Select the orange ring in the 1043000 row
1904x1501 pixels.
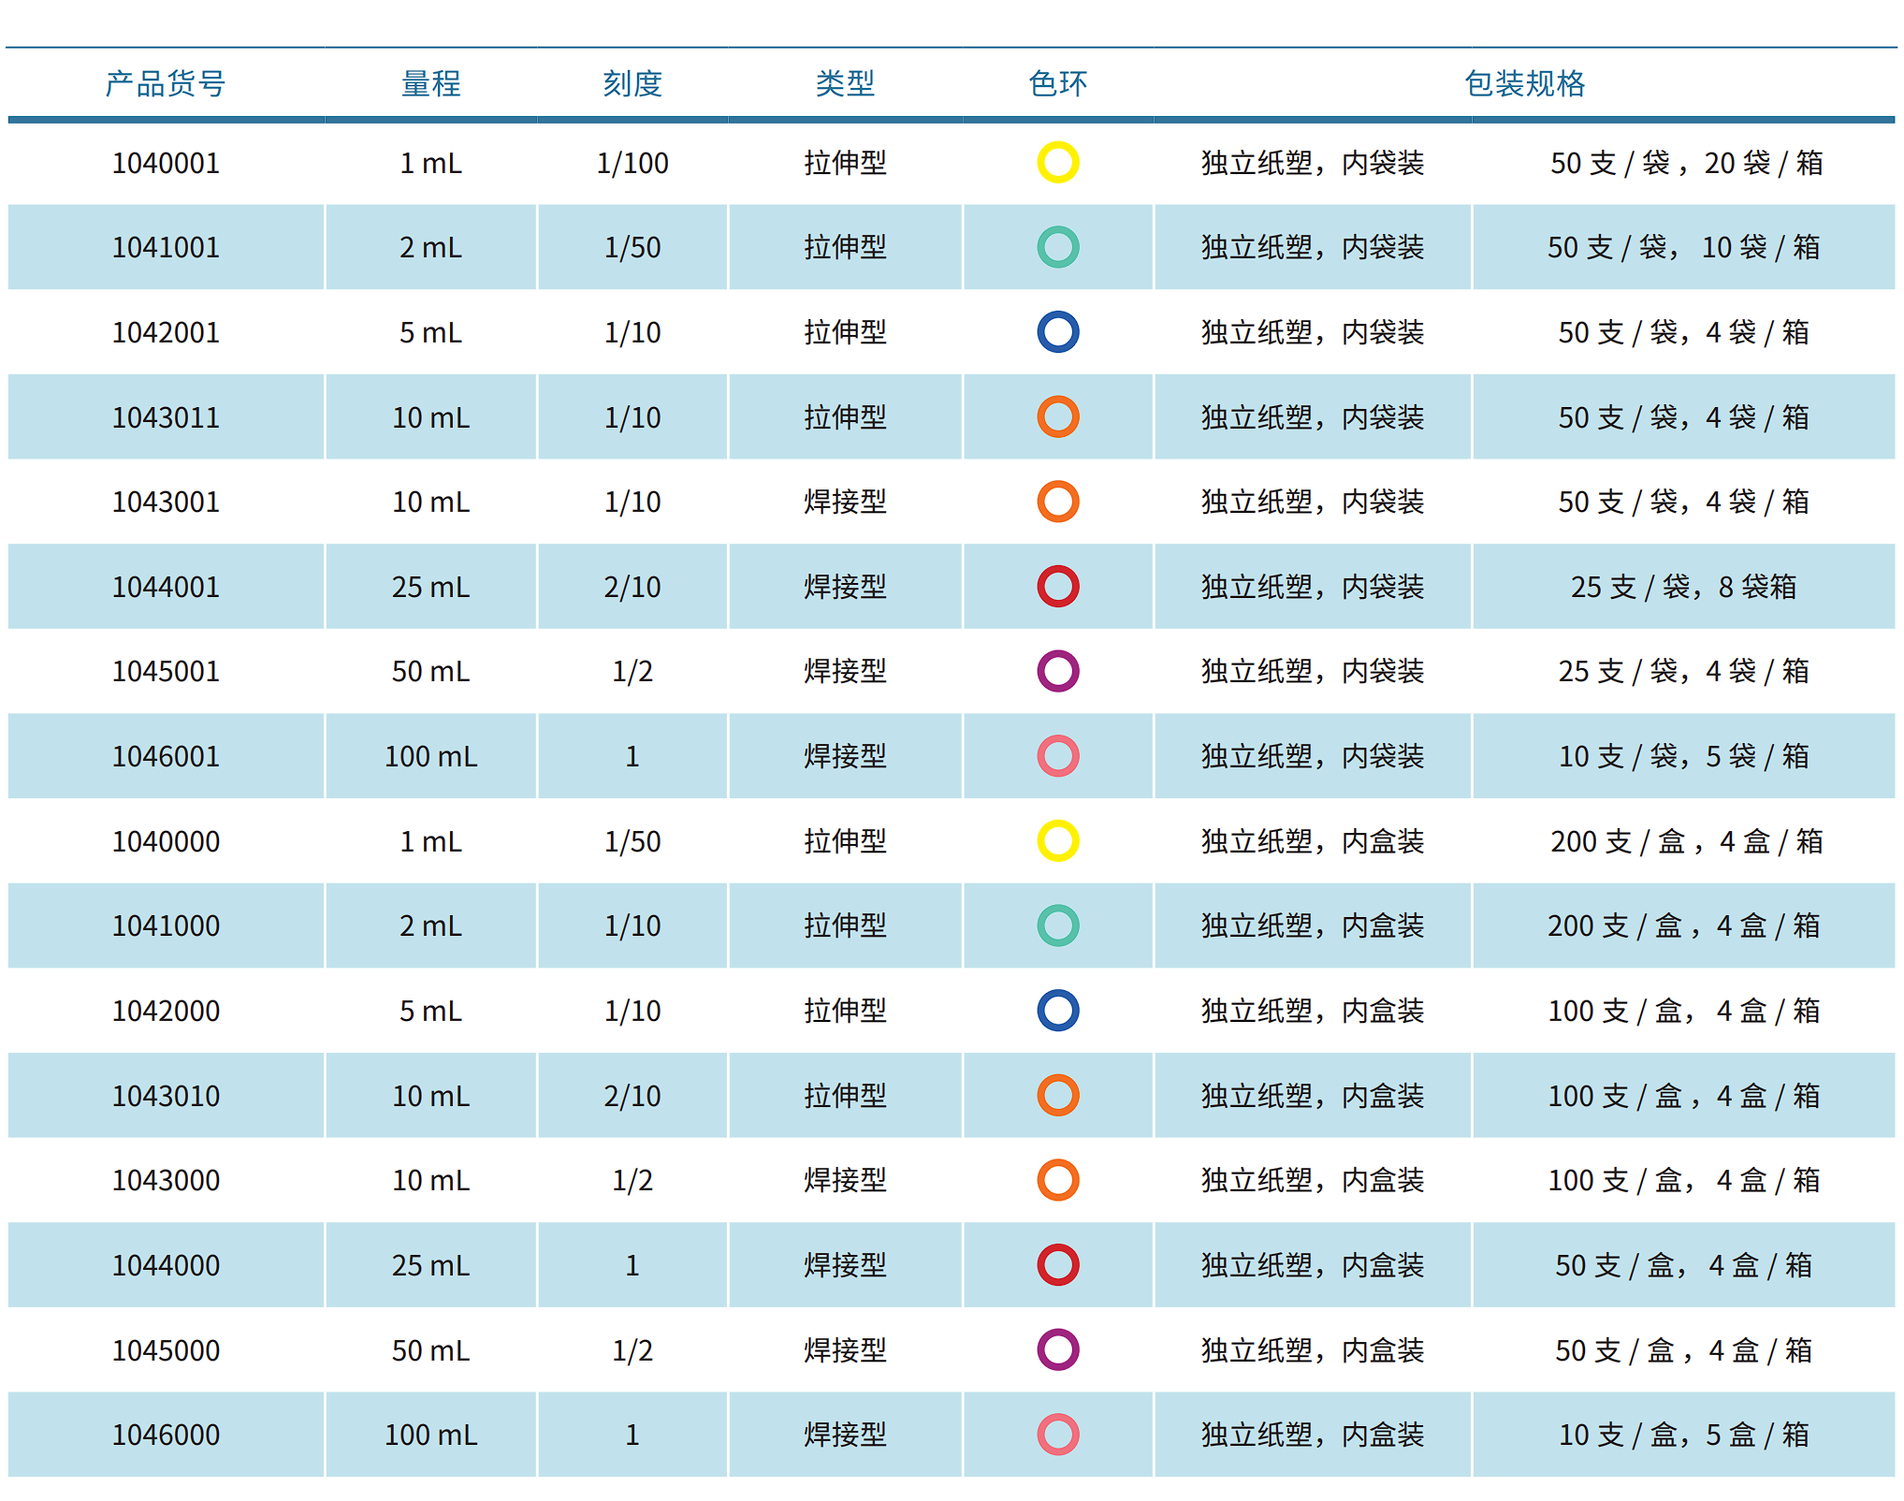tap(1057, 1180)
